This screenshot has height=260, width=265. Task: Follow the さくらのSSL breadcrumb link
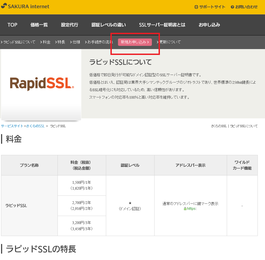click(35, 126)
